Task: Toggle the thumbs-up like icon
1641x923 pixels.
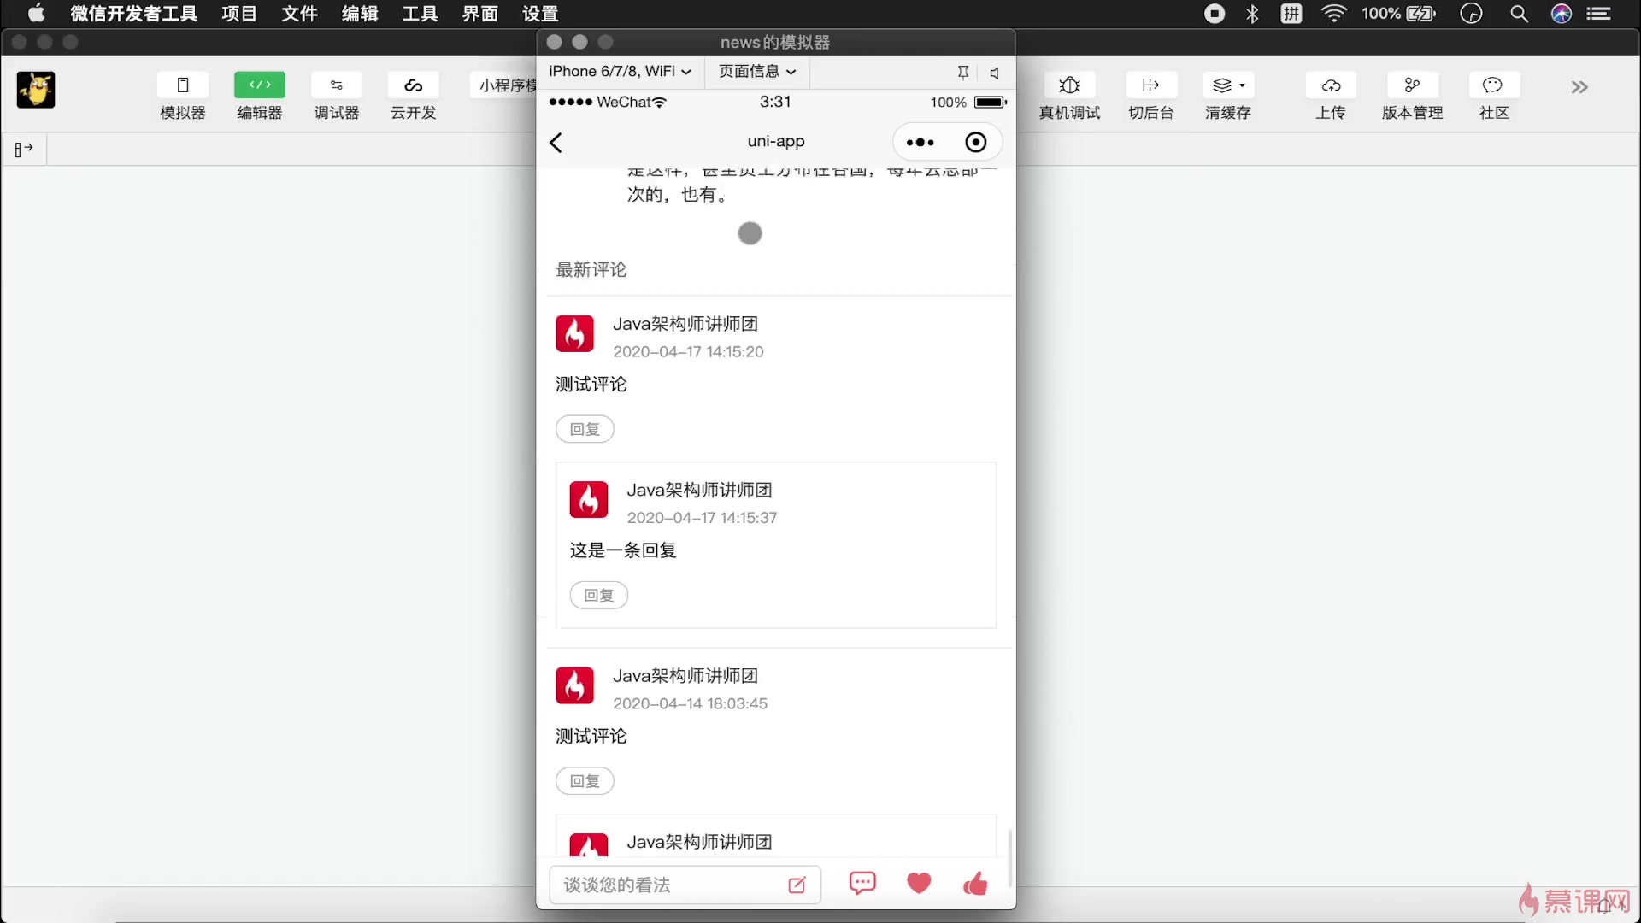Action: pos(975,884)
